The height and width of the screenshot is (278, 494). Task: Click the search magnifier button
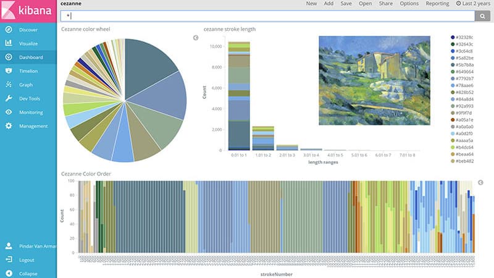click(482, 16)
